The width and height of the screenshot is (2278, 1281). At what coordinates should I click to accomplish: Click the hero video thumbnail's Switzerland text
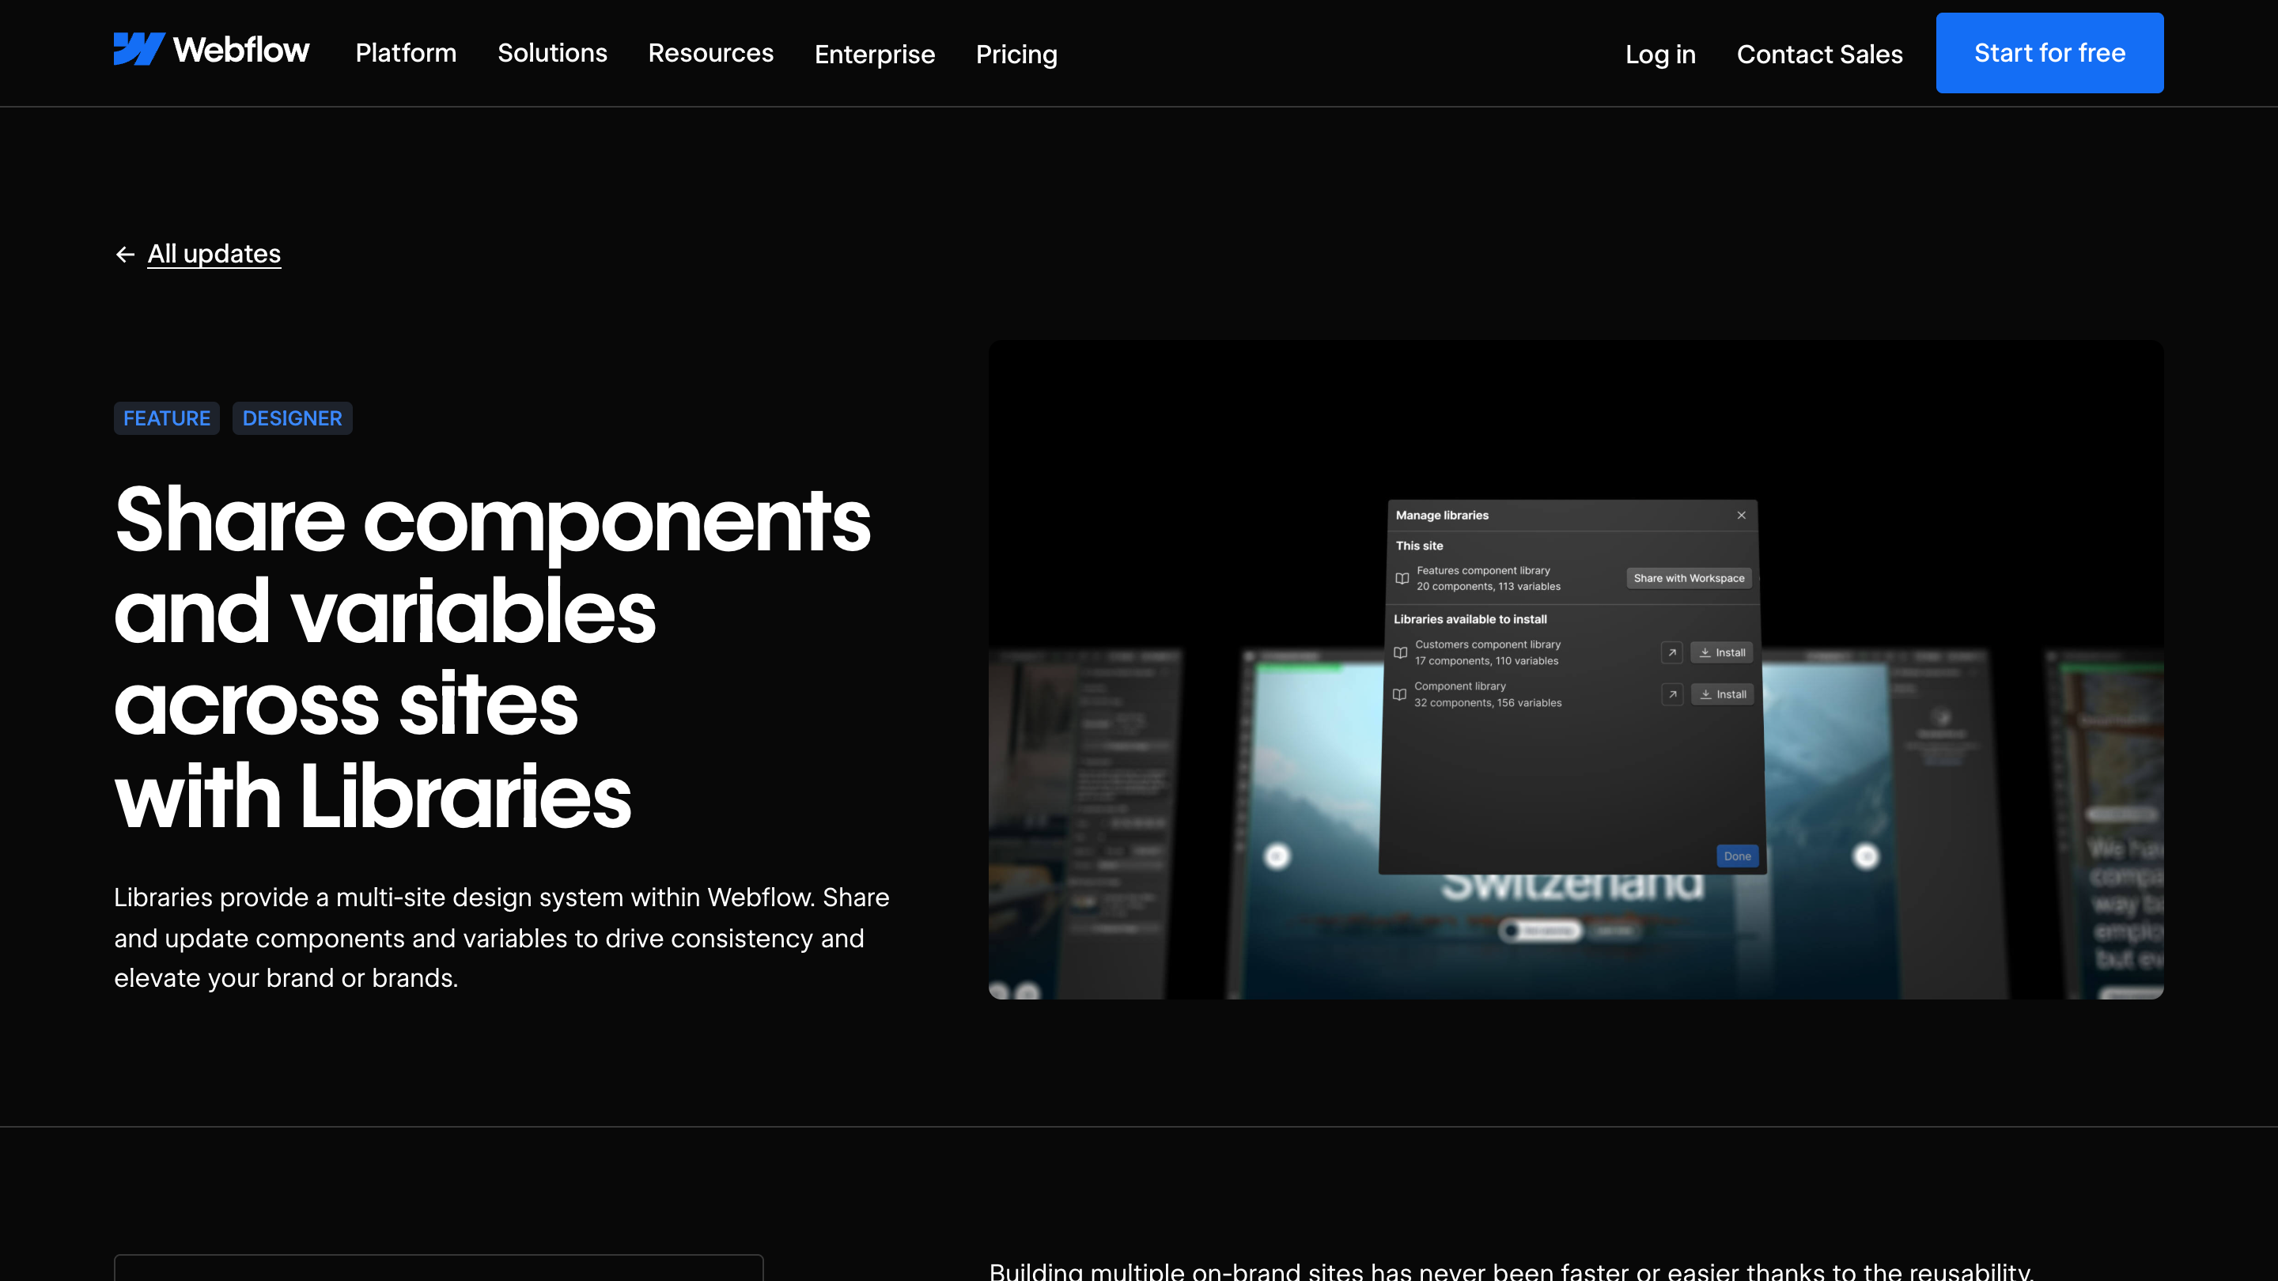[x=1572, y=886]
